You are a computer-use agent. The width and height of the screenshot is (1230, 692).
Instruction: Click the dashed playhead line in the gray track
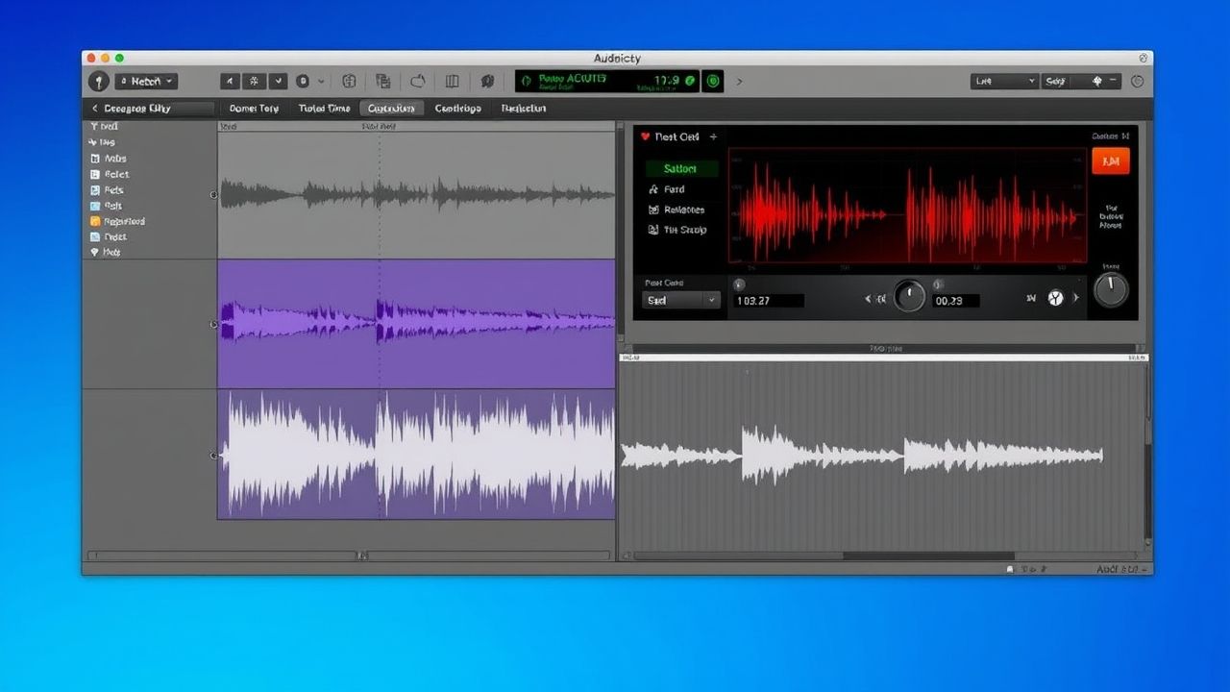[379, 194]
